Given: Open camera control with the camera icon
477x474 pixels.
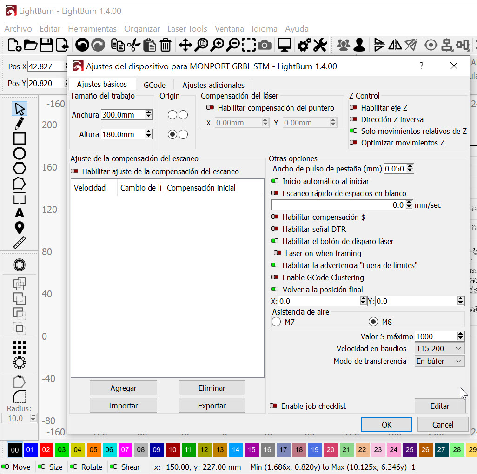Looking at the screenshot, I should click(x=265, y=45).
